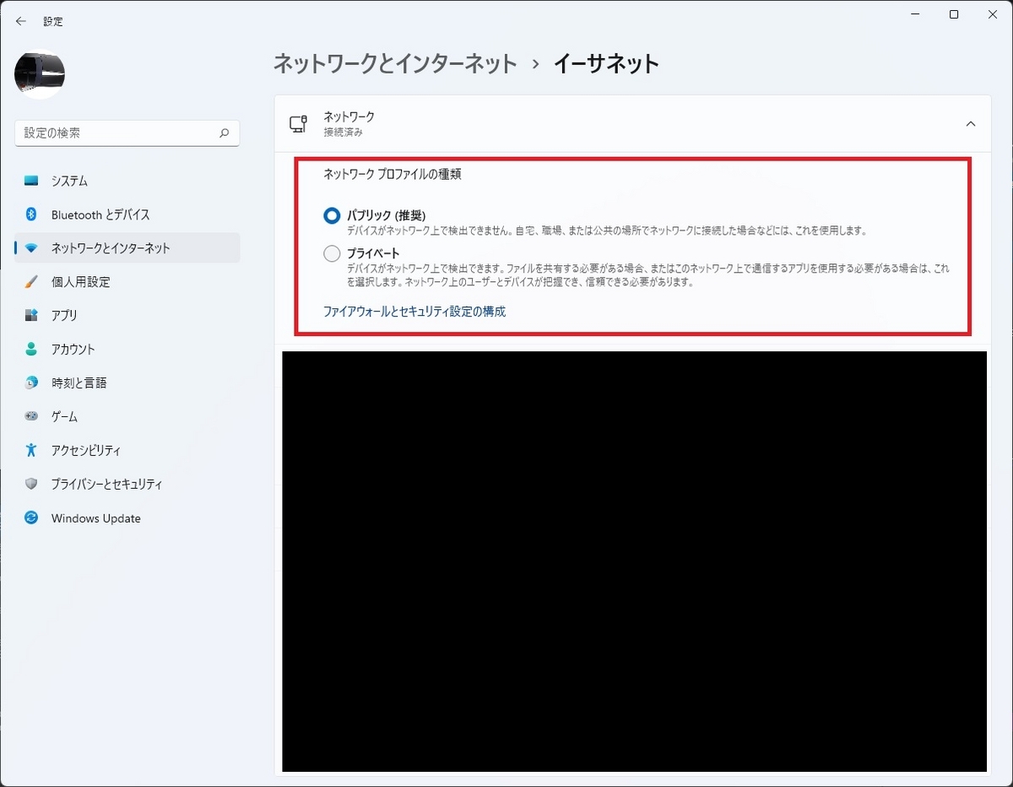Click the user profile picture
Image resolution: width=1013 pixels, height=787 pixels.
tap(40, 74)
